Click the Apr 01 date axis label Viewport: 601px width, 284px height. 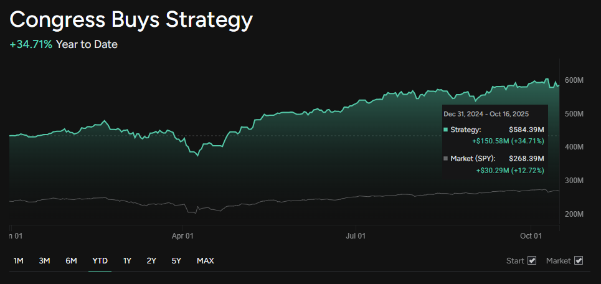(182, 235)
